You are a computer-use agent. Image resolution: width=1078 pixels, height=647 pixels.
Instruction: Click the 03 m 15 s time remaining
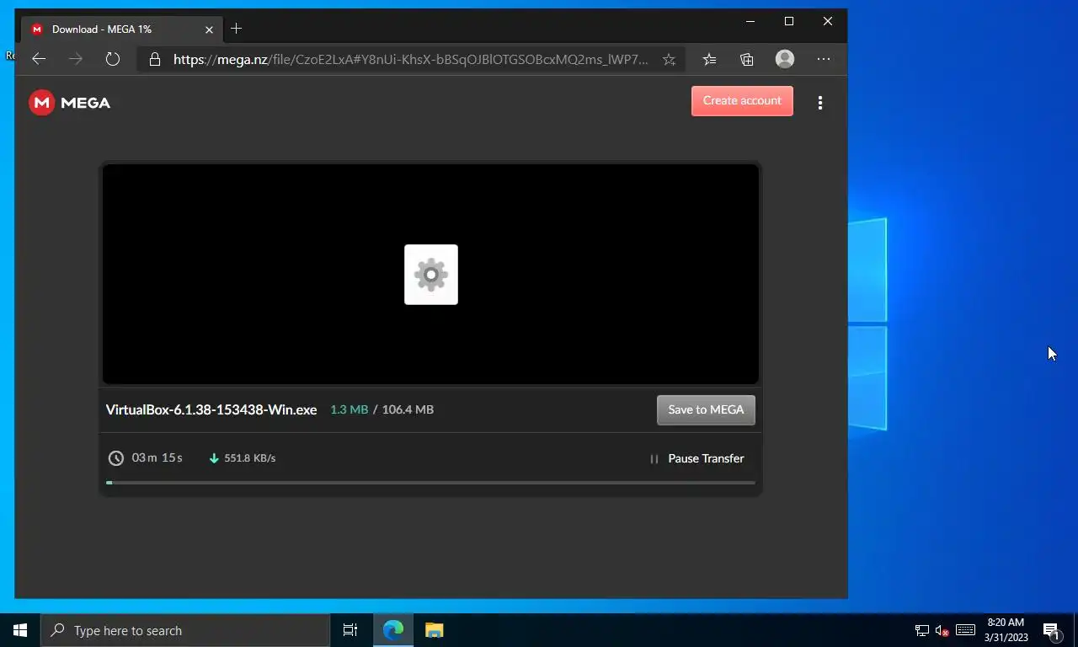pyautogui.click(x=157, y=458)
